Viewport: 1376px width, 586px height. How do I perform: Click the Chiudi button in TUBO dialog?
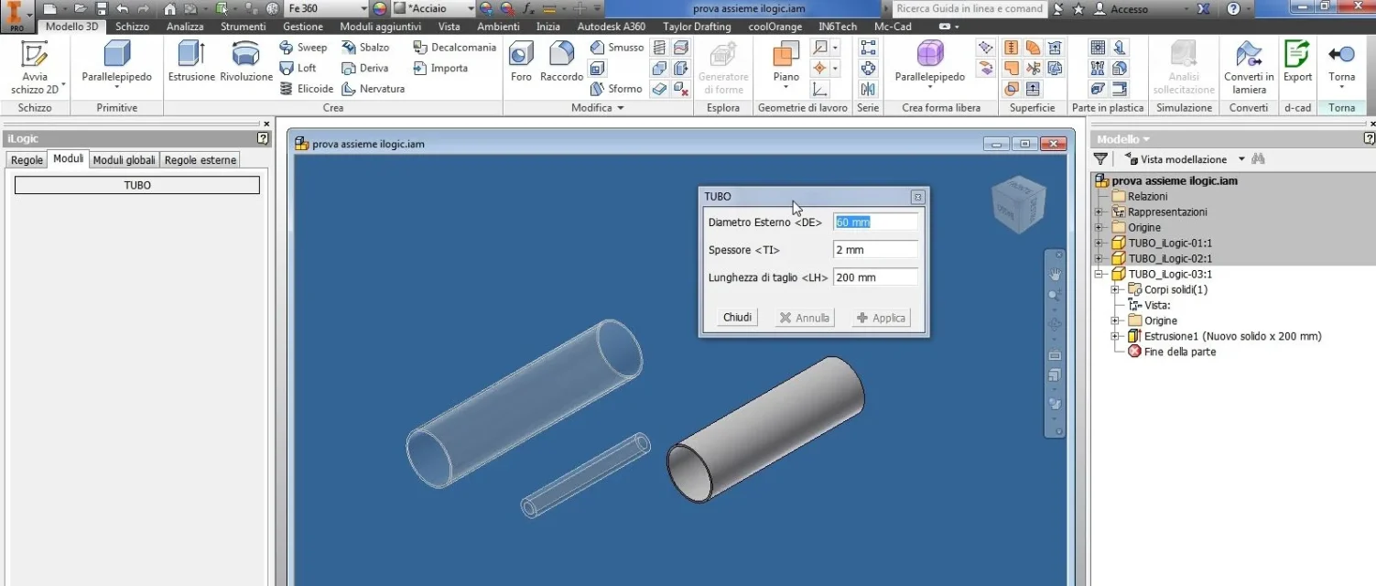pos(738,317)
